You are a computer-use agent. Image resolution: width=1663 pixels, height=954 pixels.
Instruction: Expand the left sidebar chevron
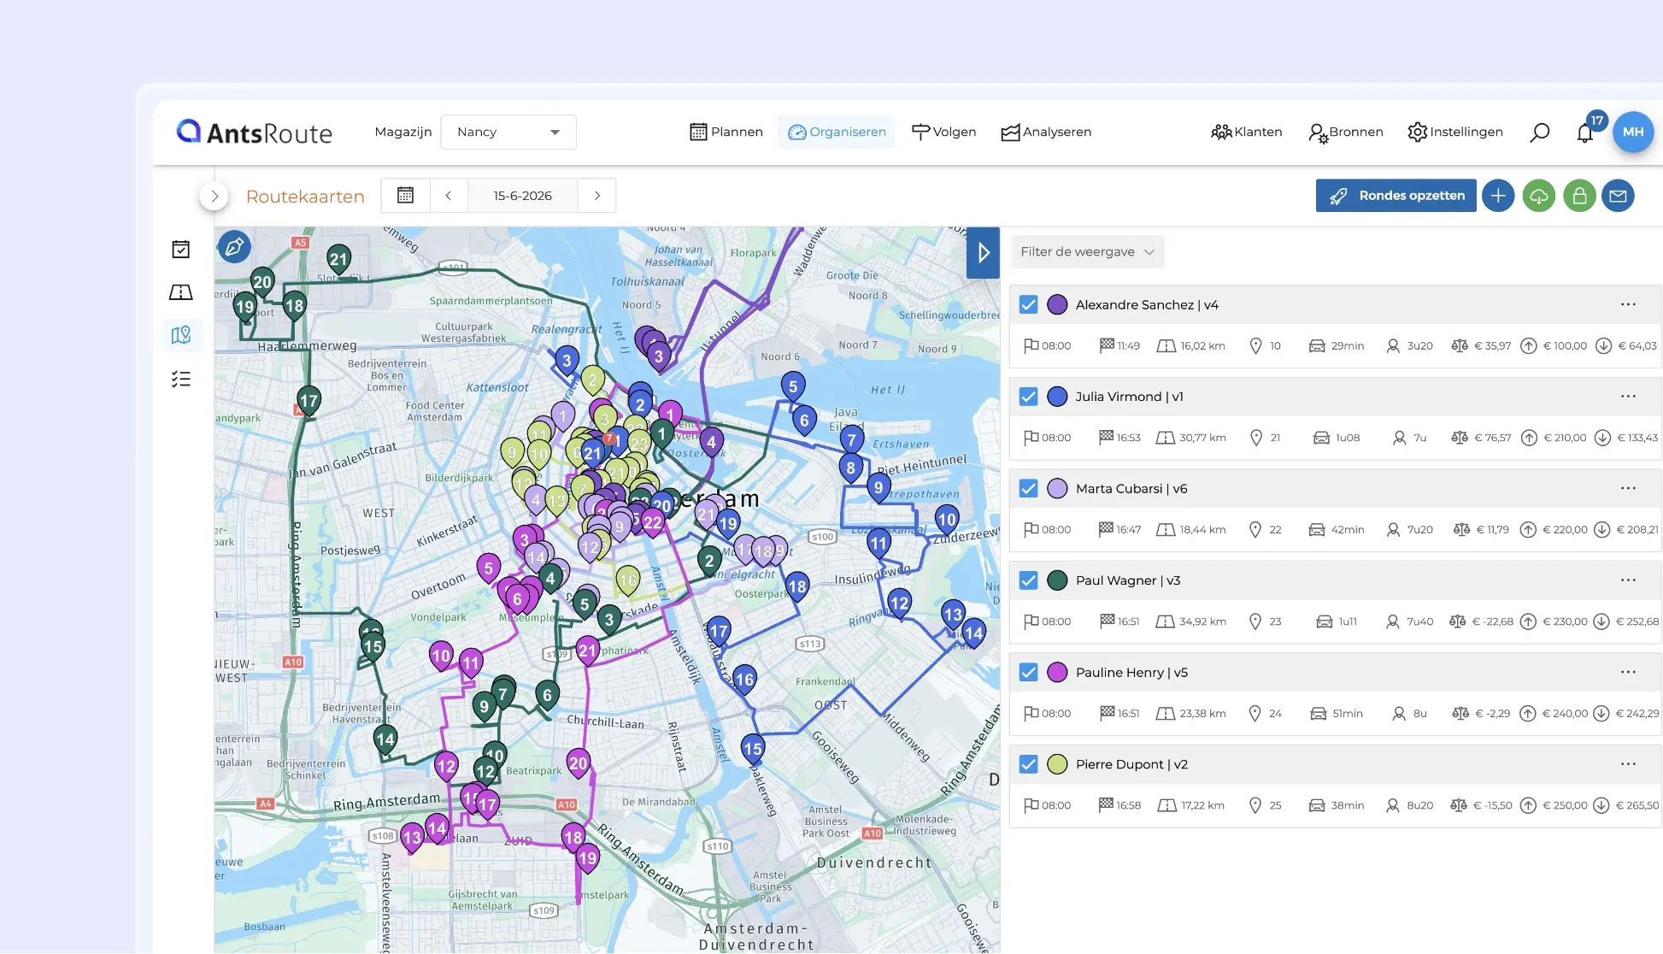click(x=214, y=196)
